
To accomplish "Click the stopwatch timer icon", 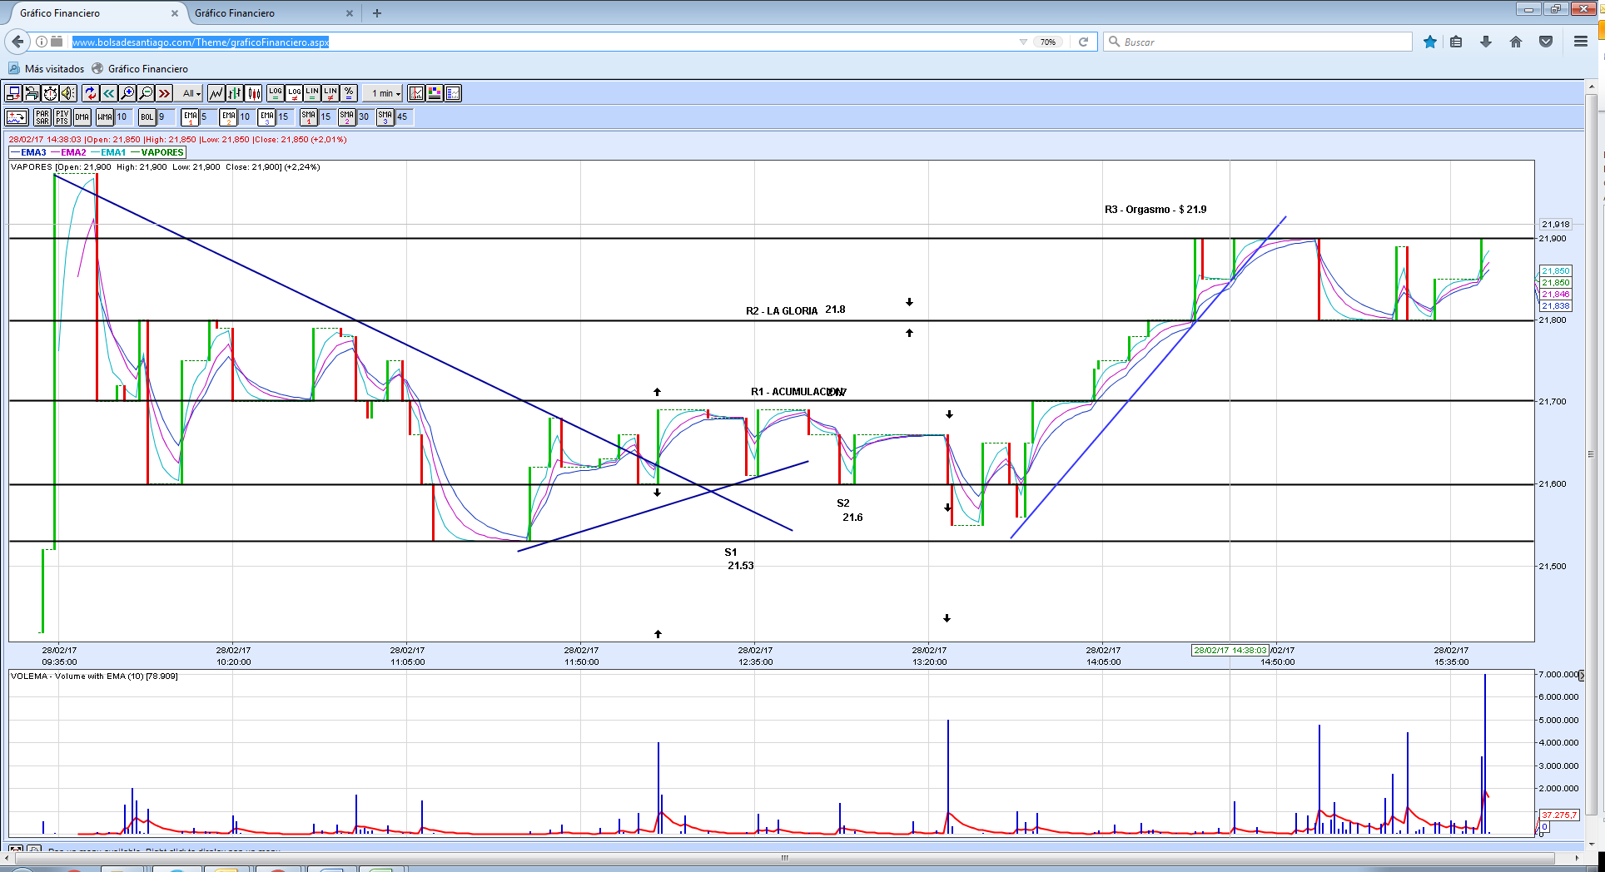I will [x=50, y=93].
